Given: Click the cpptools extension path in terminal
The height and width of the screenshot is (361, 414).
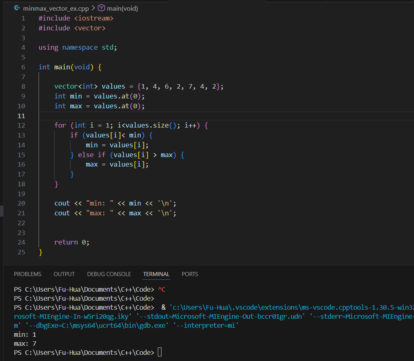Looking at the screenshot, I should 287,307.
